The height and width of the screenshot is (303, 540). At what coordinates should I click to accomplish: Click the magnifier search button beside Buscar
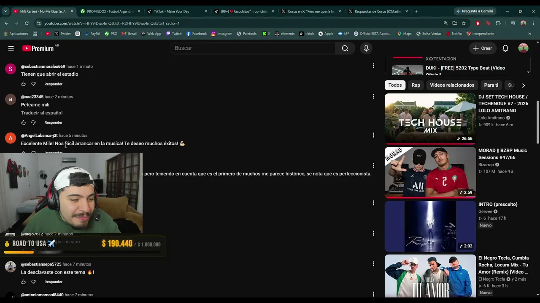[345, 48]
